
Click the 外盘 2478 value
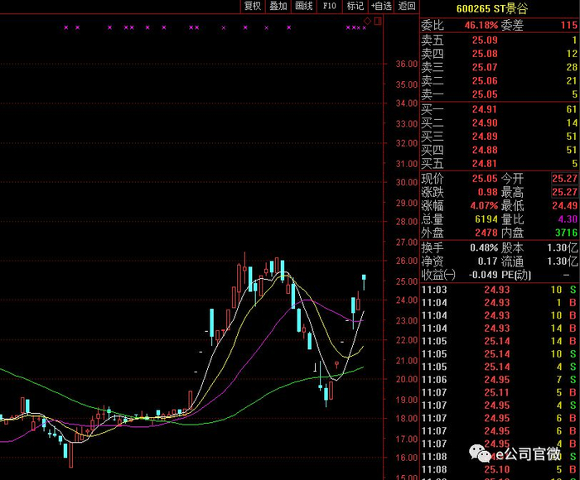coord(486,233)
